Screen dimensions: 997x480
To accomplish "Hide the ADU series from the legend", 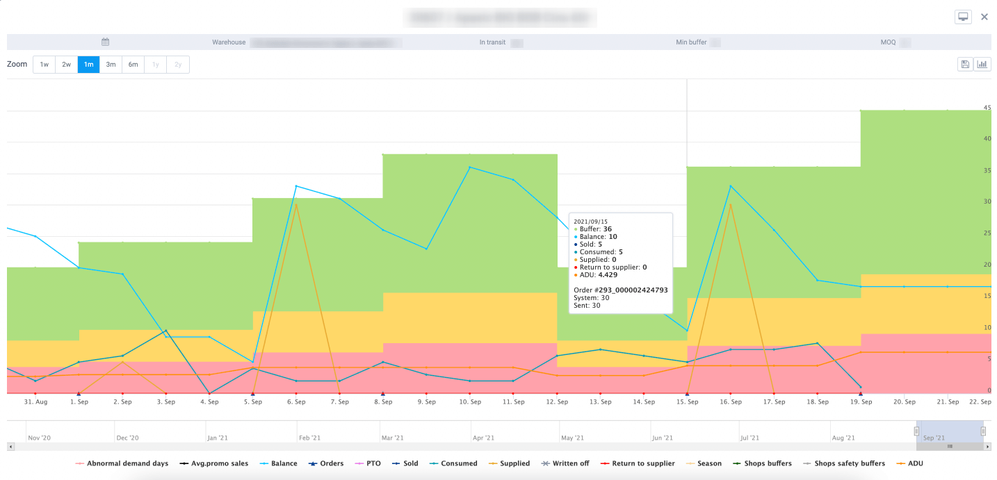I will coord(915,463).
